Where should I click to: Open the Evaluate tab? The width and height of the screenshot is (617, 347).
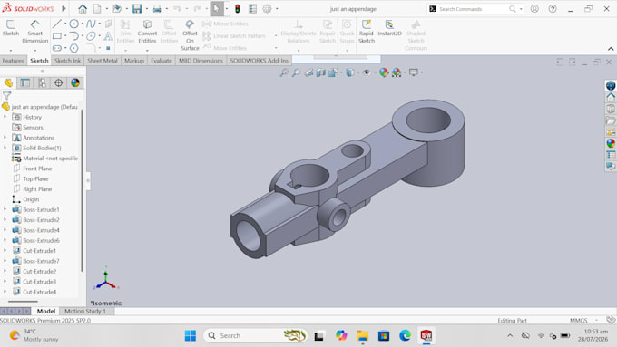point(162,61)
